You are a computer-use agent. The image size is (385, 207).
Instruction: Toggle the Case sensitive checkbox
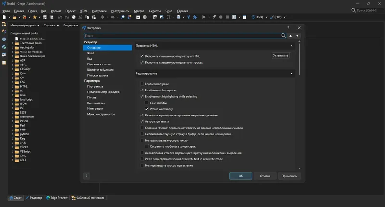tap(147, 103)
